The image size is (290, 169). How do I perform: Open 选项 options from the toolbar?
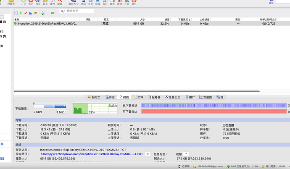[x=83, y=3]
